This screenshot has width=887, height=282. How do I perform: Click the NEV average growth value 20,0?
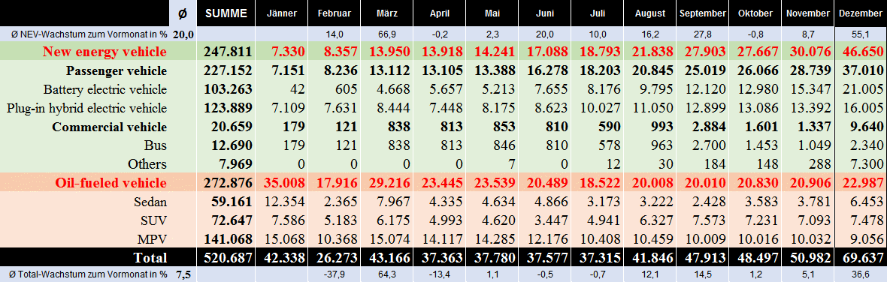(x=183, y=34)
